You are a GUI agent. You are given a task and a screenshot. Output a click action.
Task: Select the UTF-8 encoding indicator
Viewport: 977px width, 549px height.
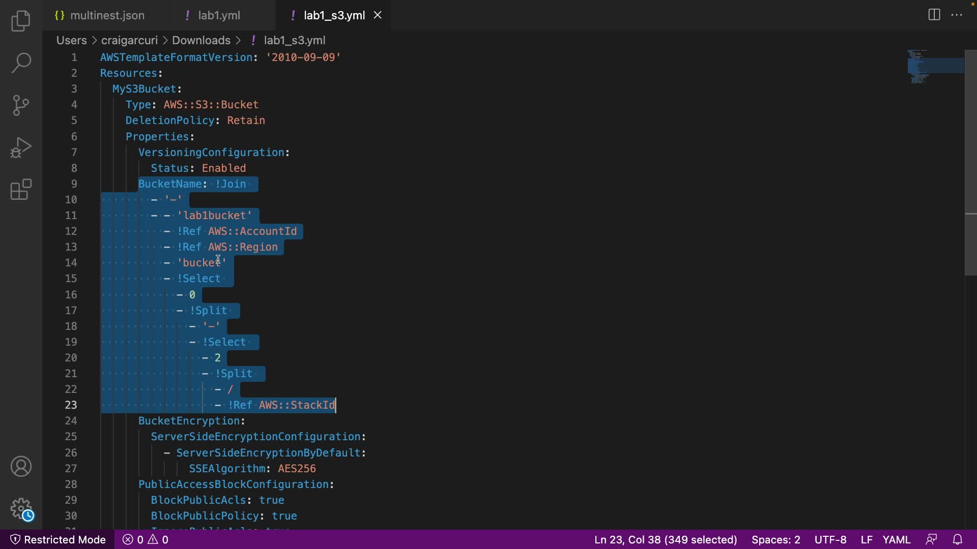(x=830, y=539)
